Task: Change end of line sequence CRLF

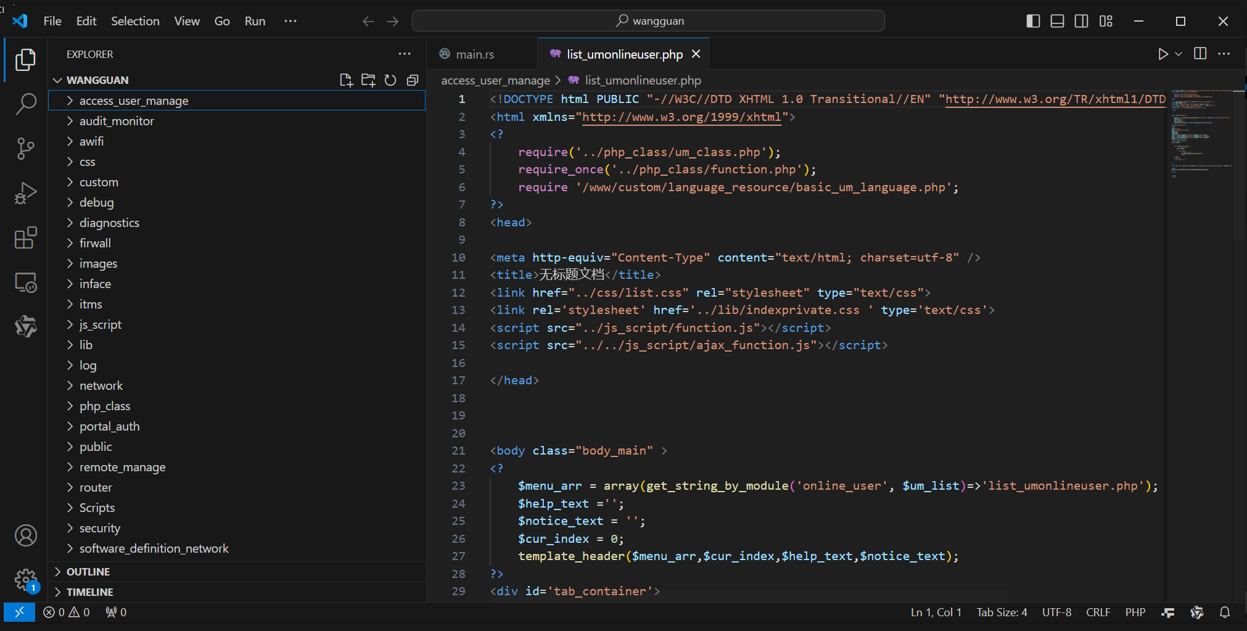Action: pos(1098,612)
